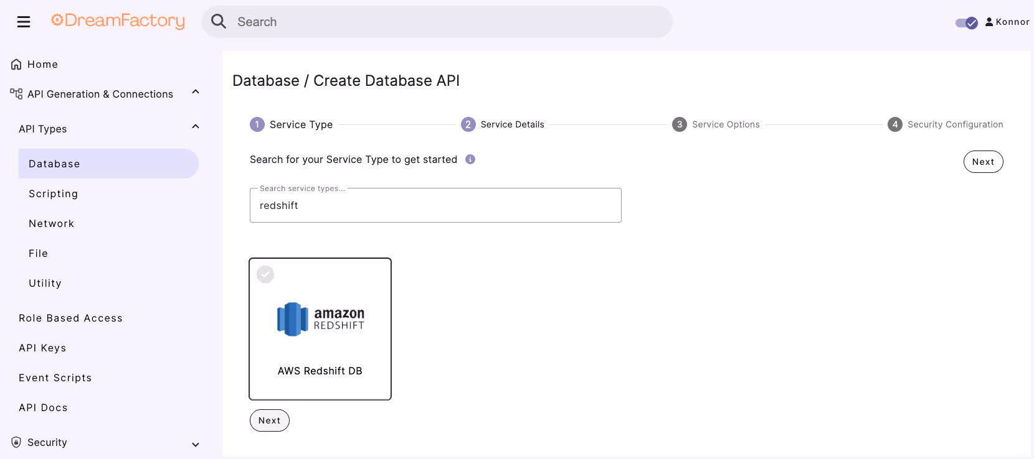Collapse the API Generation & Connections section

tap(196, 92)
